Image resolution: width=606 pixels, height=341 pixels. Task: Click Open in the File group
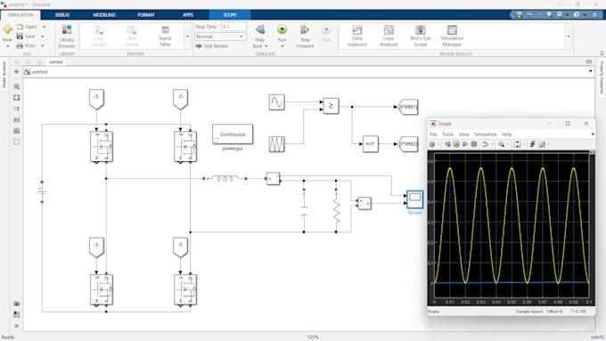[x=27, y=27]
